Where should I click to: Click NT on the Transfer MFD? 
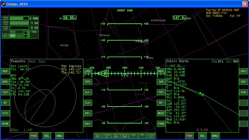pos(5,103)
